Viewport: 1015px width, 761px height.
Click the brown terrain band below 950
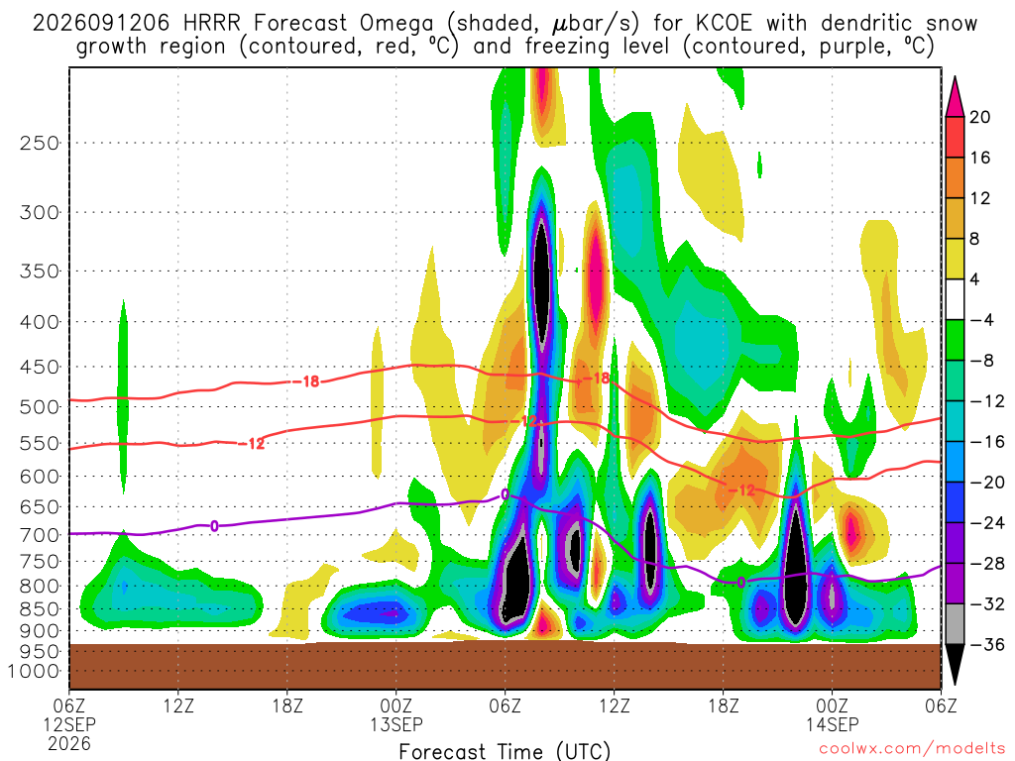click(x=505, y=666)
